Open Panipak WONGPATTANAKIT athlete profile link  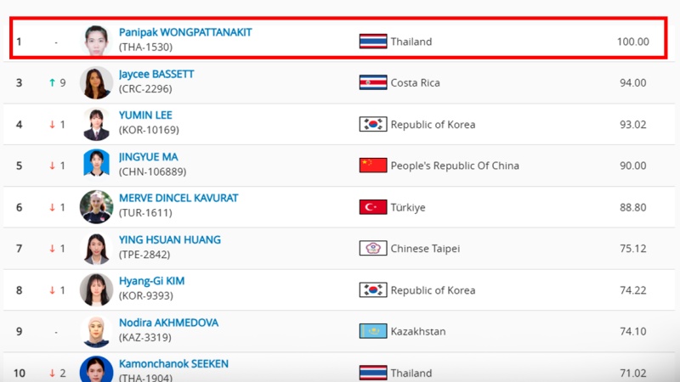[185, 32]
